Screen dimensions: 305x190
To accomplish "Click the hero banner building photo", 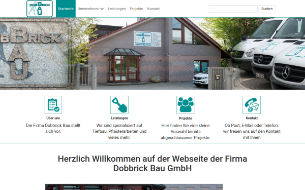I will 152,54.
